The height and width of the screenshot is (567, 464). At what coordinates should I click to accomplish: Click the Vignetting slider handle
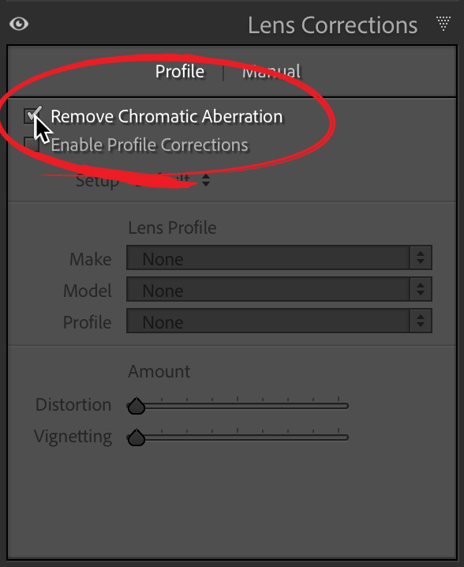coord(137,437)
